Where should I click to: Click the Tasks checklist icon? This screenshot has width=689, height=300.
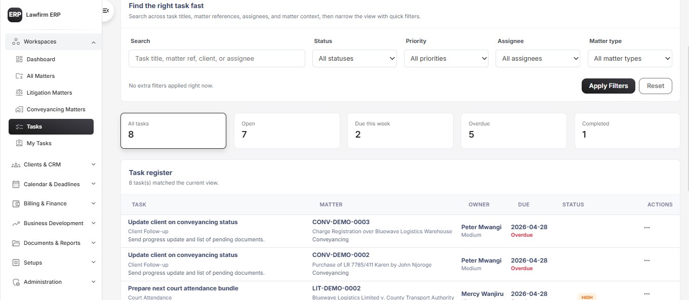[x=19, y=126]
